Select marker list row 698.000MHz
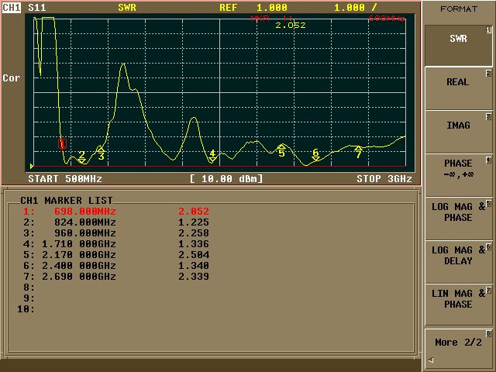The height and width of the screenshot is (372, 496). coord(116,212)
